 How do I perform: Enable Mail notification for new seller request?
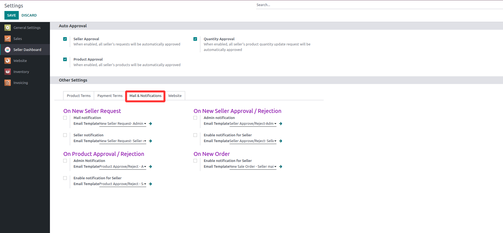click(x=65, y=118)
